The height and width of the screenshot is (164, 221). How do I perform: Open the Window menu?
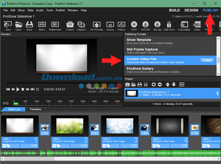73,10
